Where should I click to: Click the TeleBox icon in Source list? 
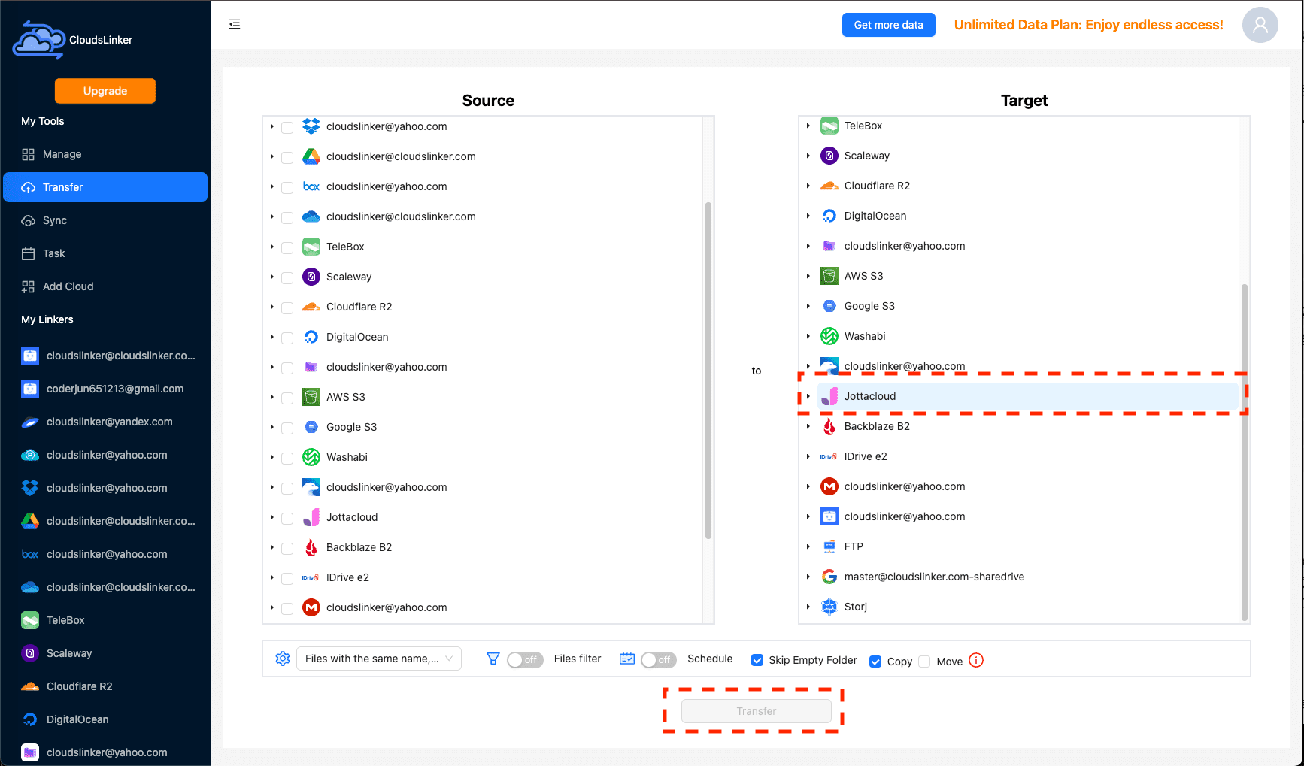pyautogui.click(x=311, y=247)
